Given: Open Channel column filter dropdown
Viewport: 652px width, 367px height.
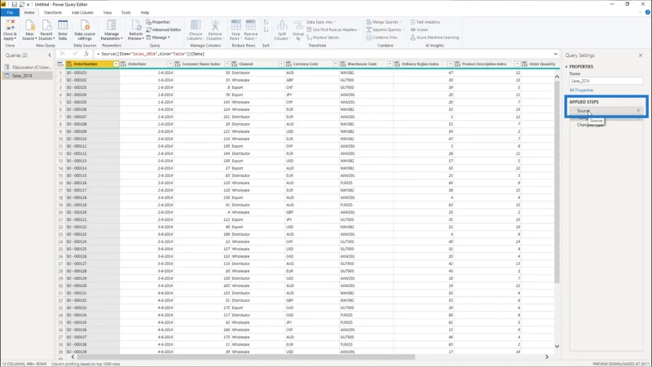Looking at the screenshot, I should click(x=281, y=64).
